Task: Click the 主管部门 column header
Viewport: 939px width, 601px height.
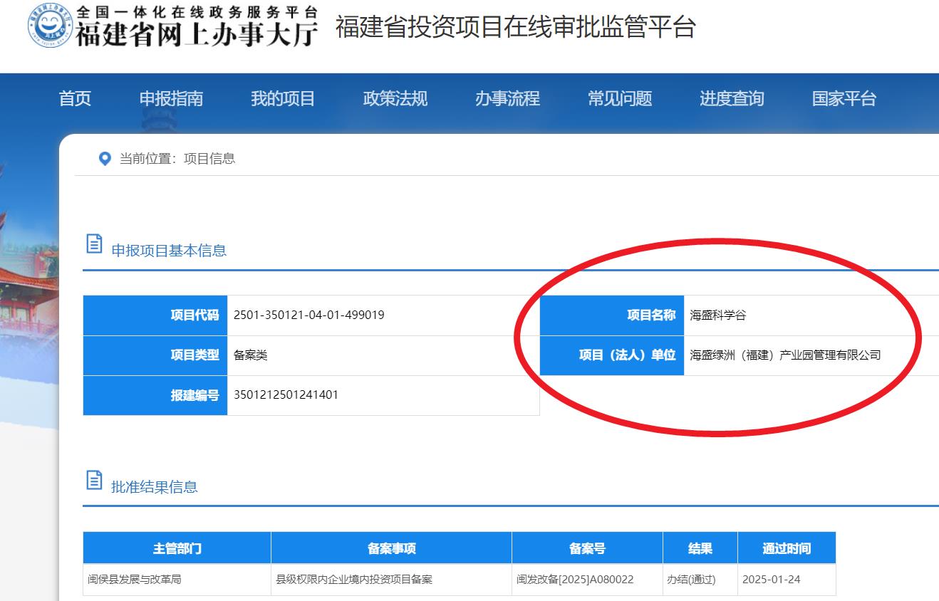Action: click(177, 548)
